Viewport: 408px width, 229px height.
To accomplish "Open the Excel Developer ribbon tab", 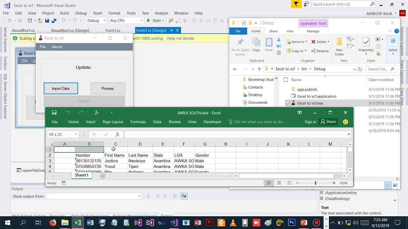I will point(213,122).
